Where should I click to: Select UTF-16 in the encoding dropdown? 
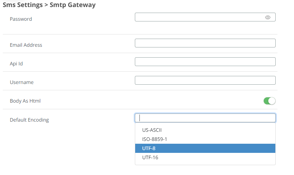(x=150, y=157)
